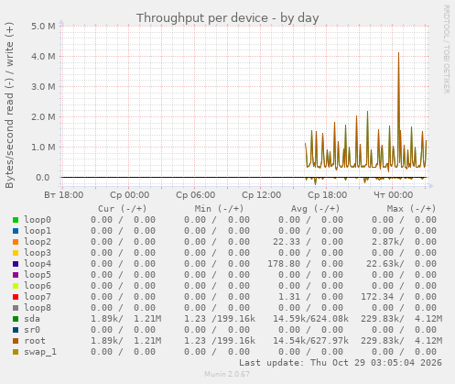Select the root legend label
Viewport: 455px width, 384px height.
tap(35, 341)
